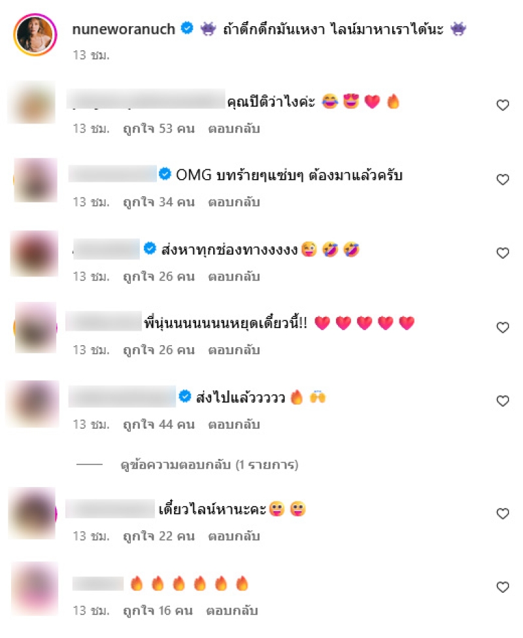View who liked: "ถูกใจ 53 คน"
Image resolution: width=523 pixels, height=638 pixels.
pyautogui.click(x=159, y=129)
